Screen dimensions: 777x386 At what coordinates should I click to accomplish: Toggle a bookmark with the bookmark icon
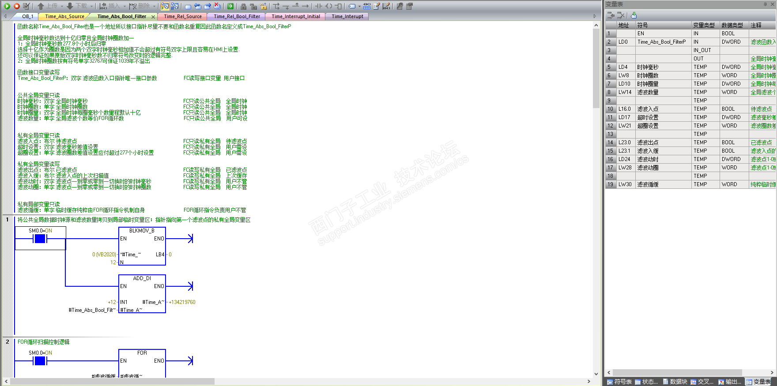pyautogui.click(x=188, y=6)
